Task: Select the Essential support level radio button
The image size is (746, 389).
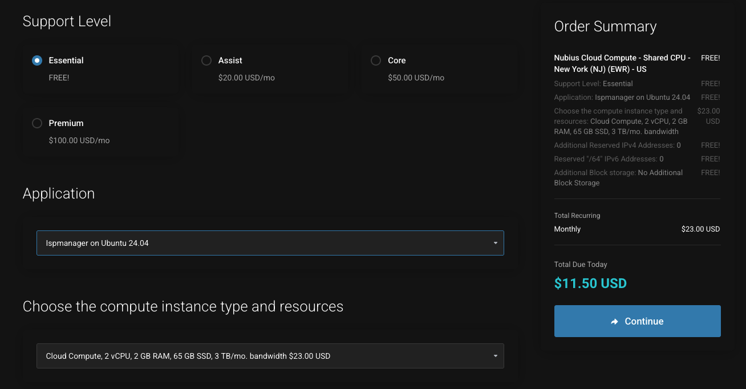Action: (x=37, y=60)
